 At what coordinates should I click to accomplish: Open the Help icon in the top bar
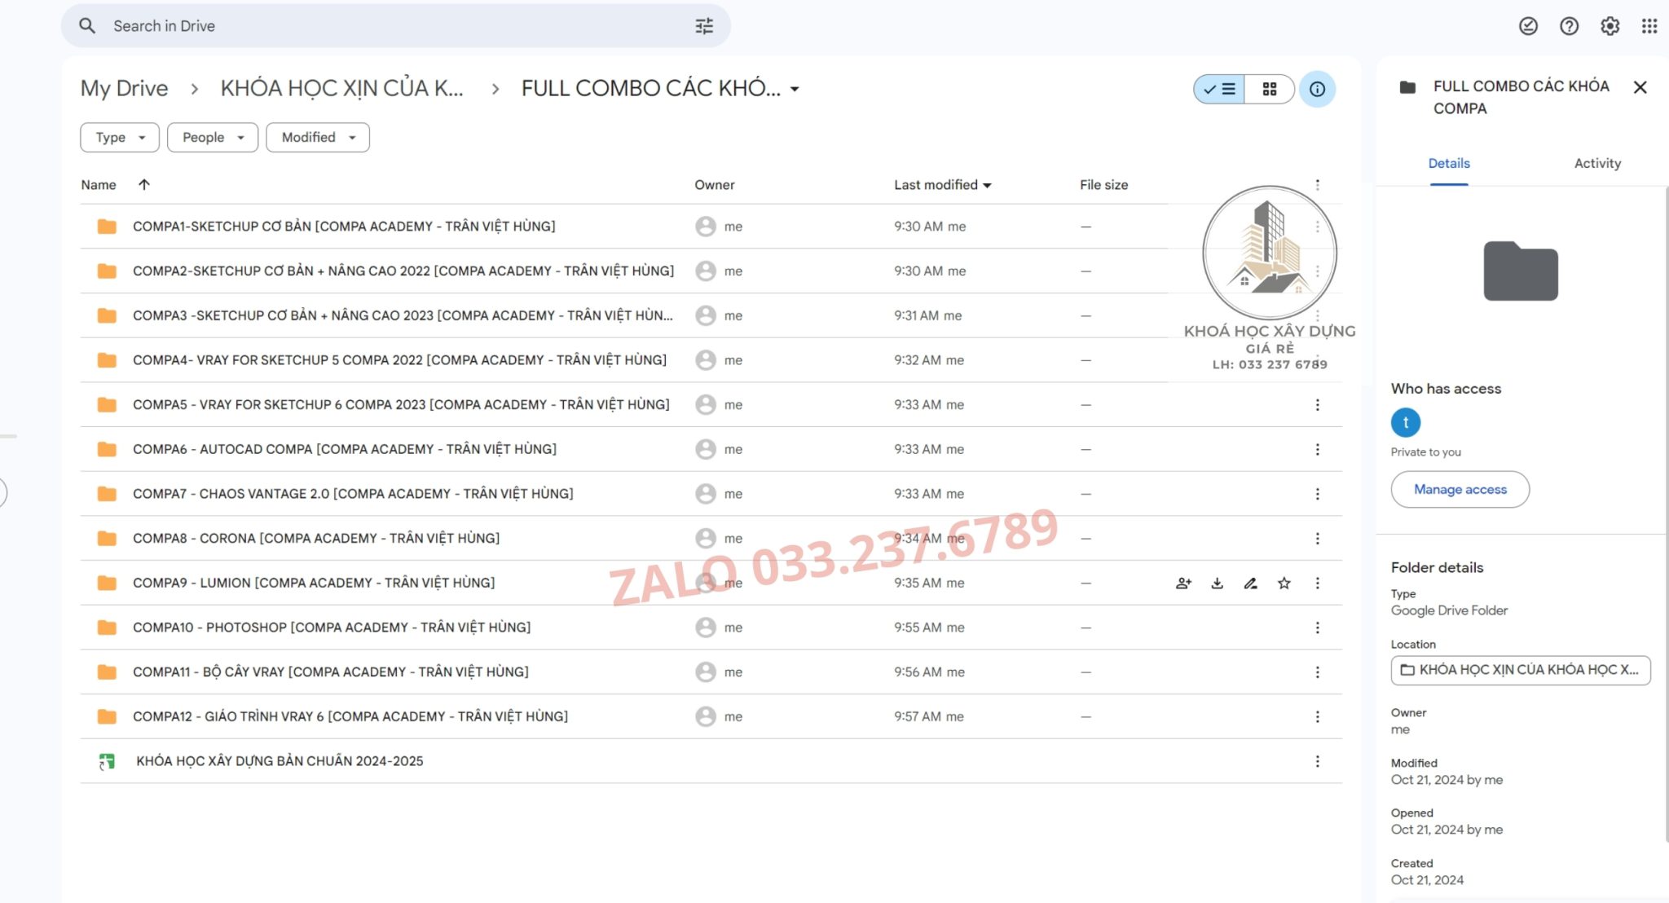(1568, 25)
